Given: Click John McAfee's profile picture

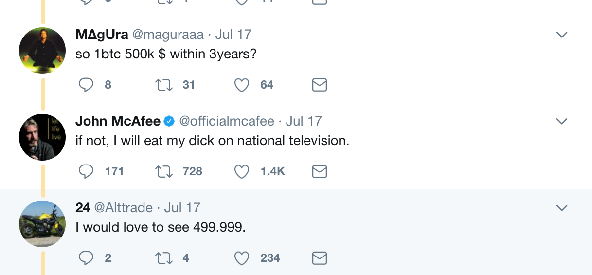Looking at the screenshot, I should point(42,138).
